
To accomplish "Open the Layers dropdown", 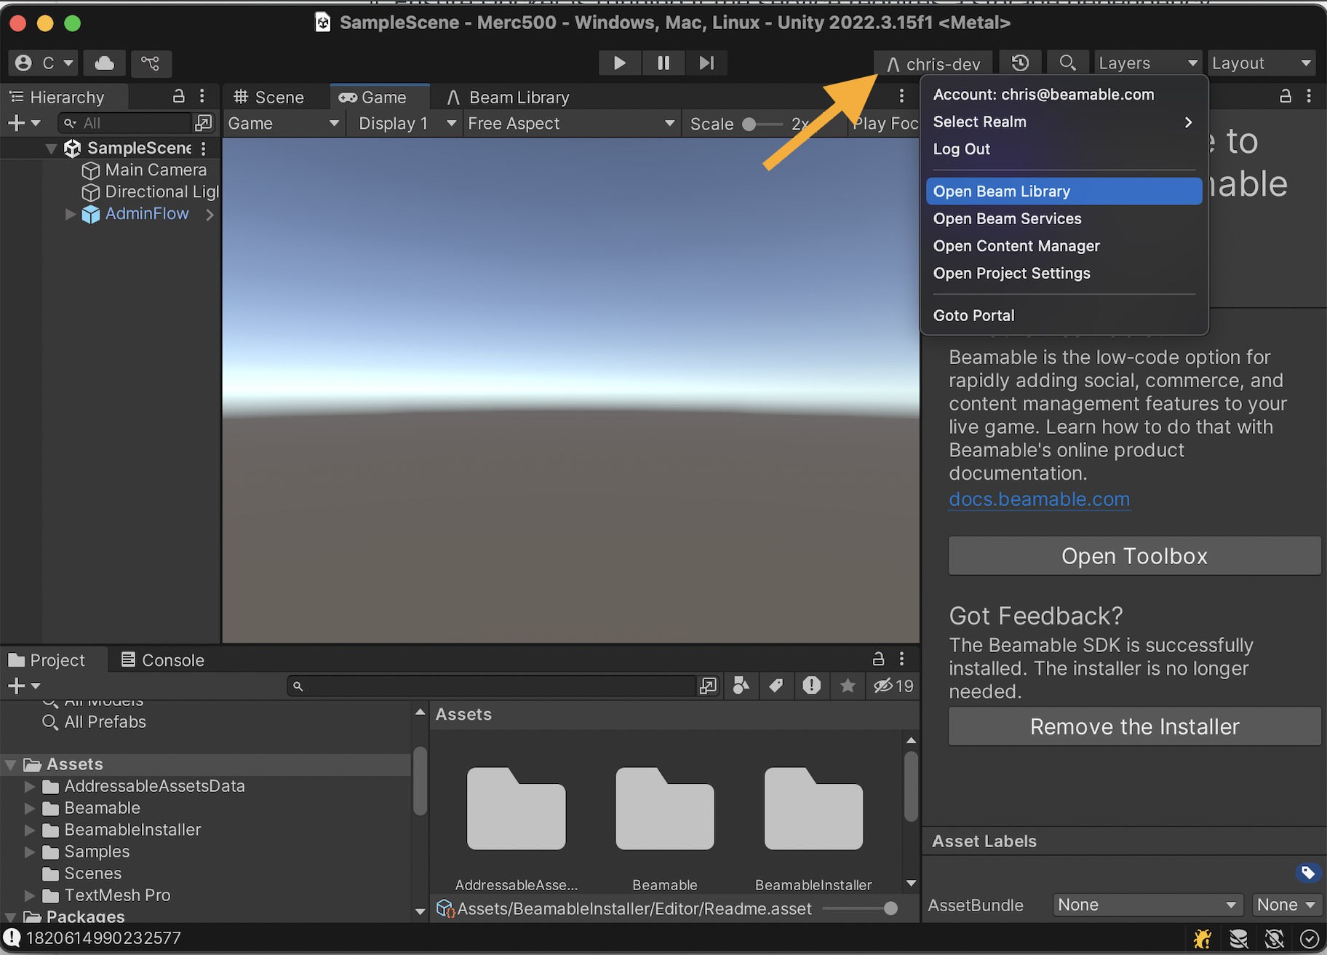I will [1147, 63].
